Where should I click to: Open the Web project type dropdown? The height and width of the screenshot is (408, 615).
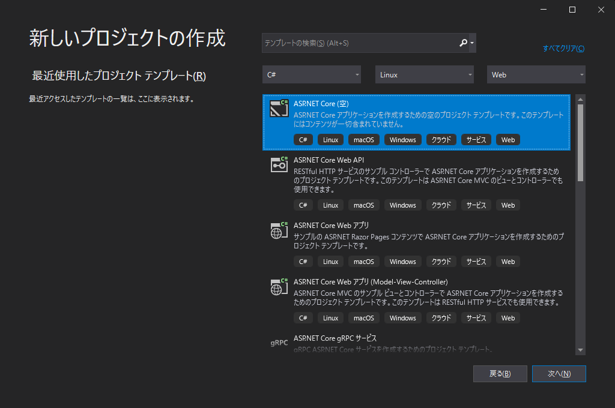click(x=536, y=74)
